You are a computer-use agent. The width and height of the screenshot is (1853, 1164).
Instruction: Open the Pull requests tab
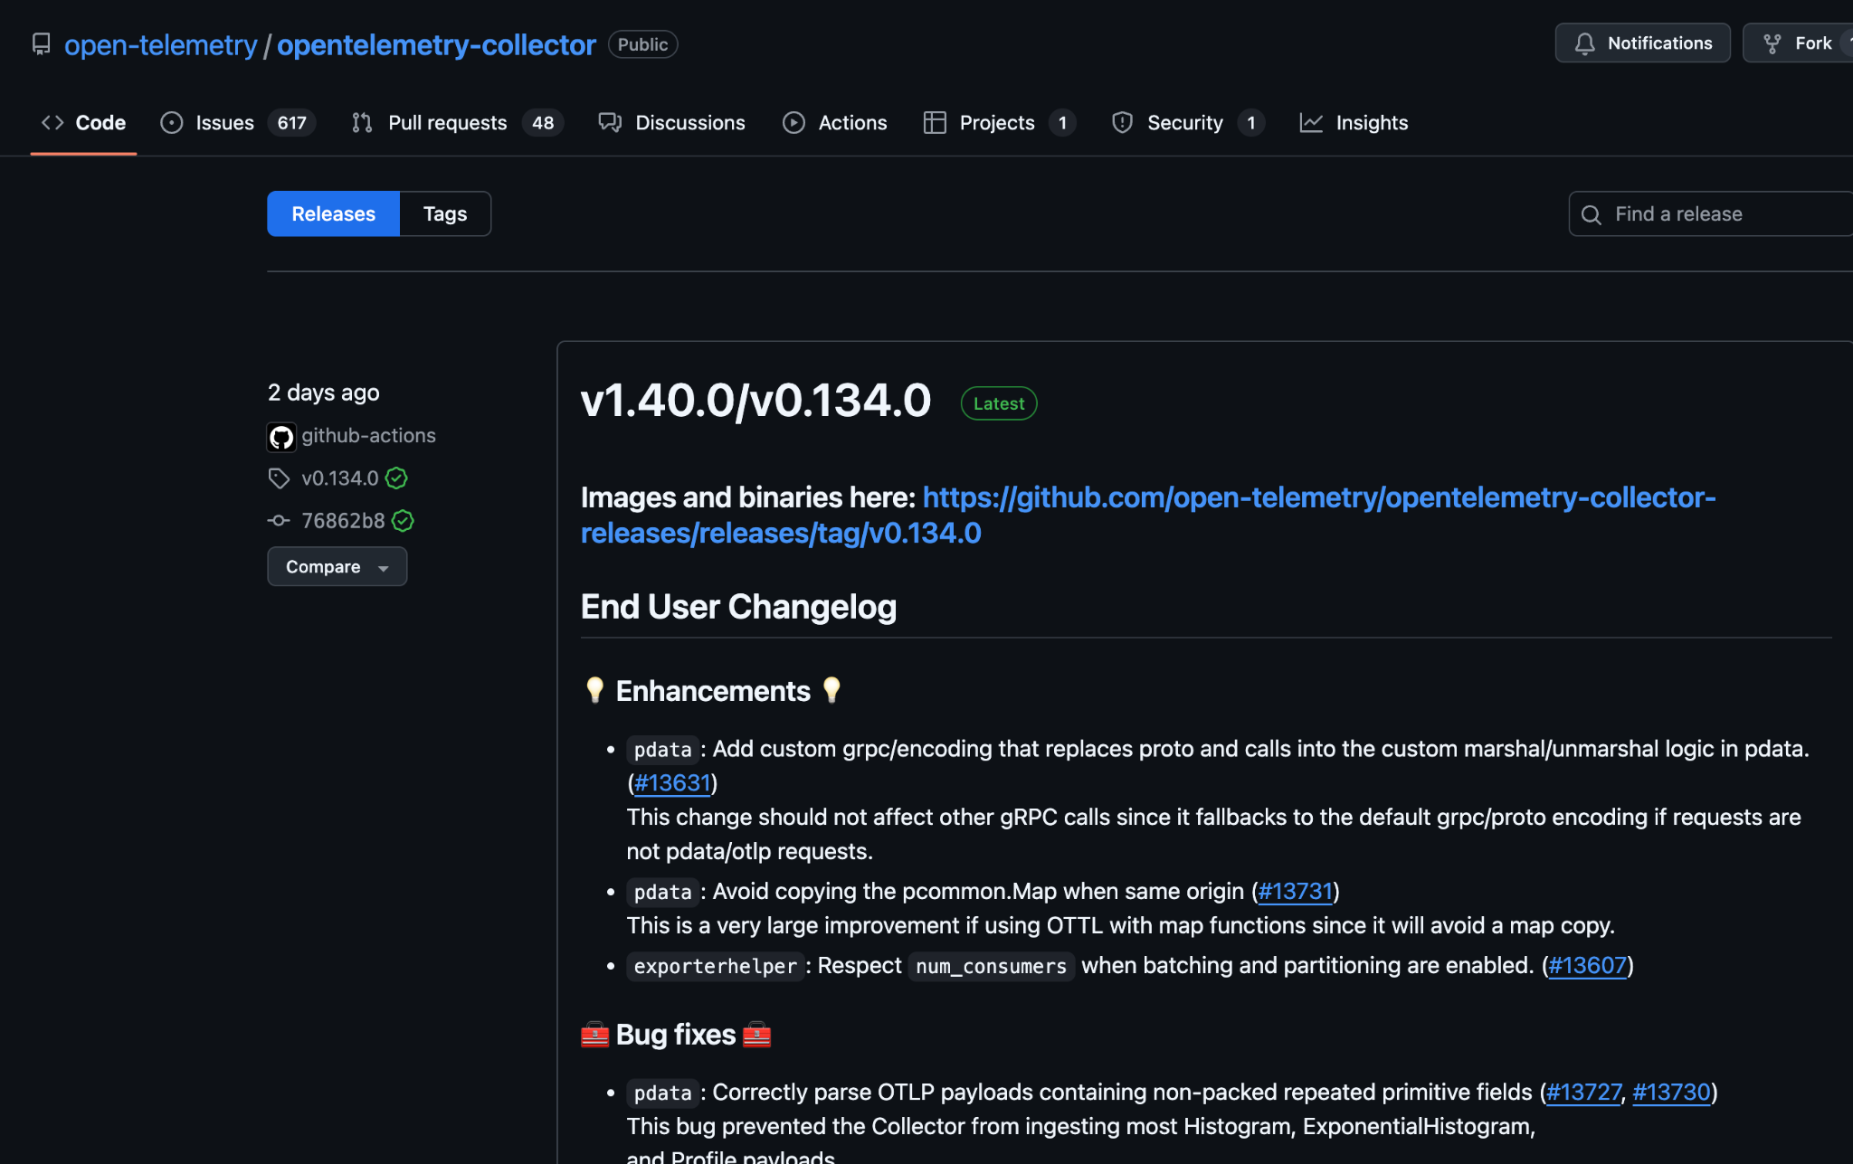point(447,123)
